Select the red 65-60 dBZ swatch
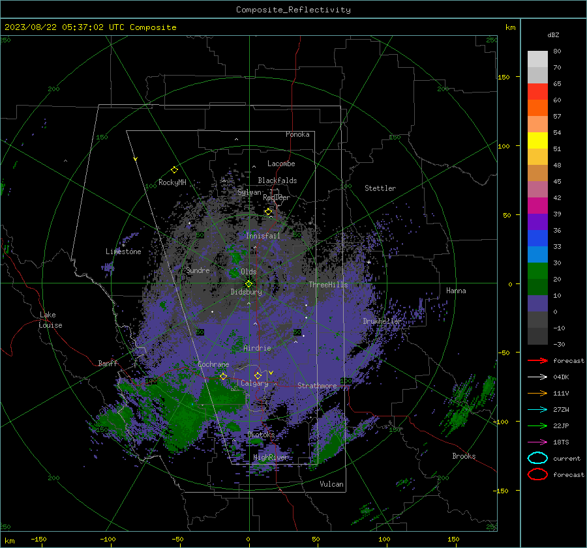This screenshot has height=548, width=587. coord(537,91)
